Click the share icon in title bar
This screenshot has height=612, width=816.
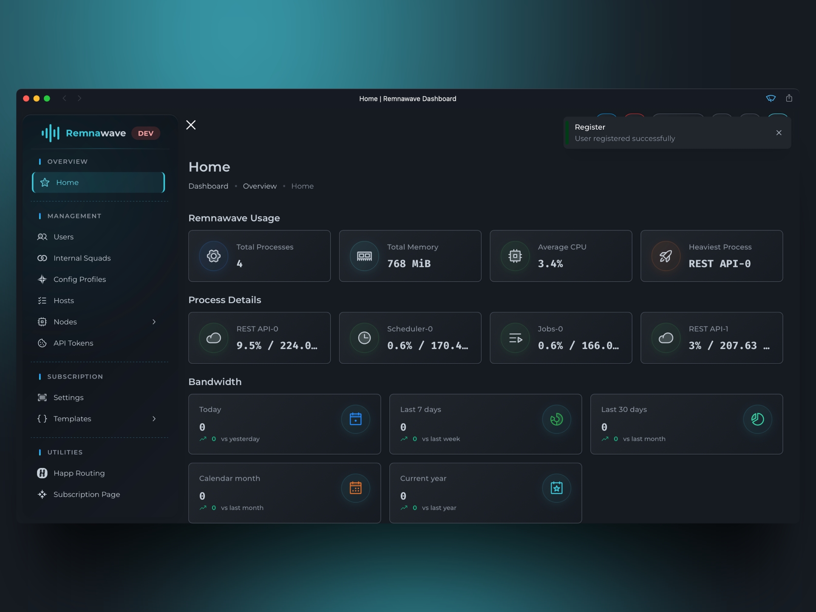(x=789, y=98)
